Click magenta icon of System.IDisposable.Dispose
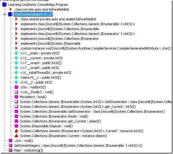 point(16,126)
